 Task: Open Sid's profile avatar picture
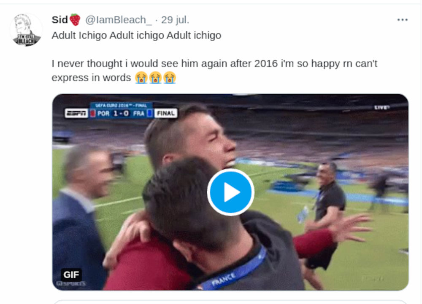click(x=26, y=29)
